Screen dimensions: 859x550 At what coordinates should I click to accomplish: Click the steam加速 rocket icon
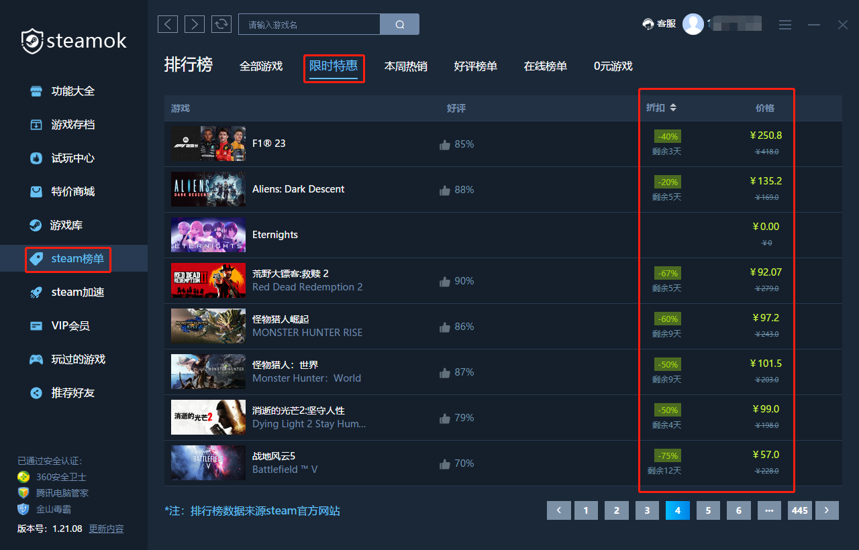[x=36, y=292]
